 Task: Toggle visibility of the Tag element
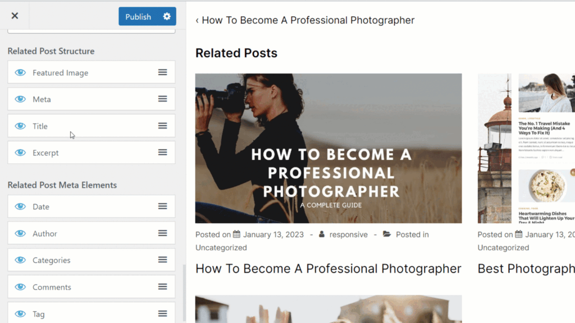coord(20,314)
